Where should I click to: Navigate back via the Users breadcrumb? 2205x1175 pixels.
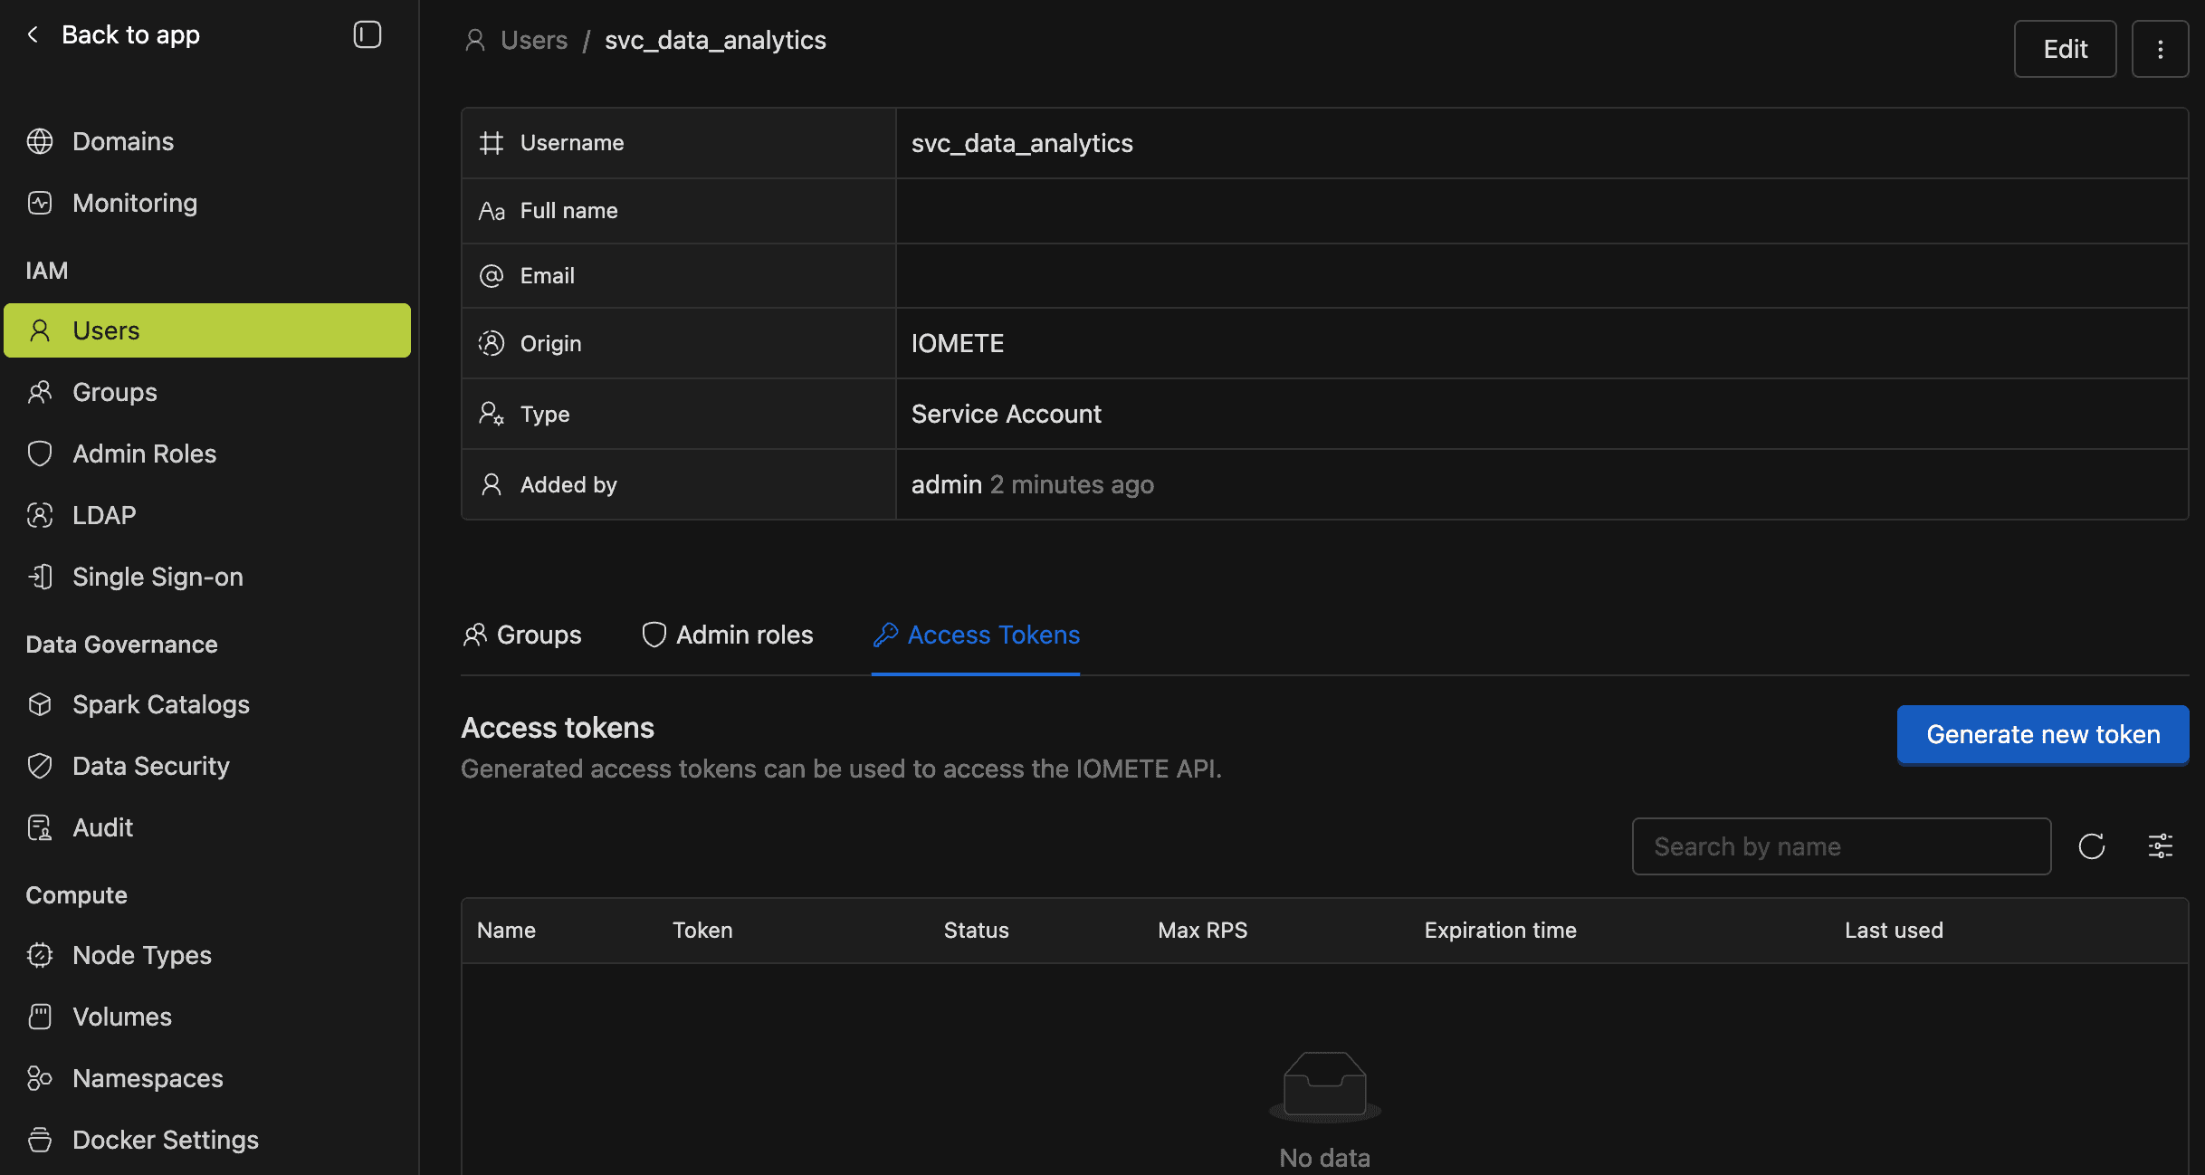[x=533, y=40]
